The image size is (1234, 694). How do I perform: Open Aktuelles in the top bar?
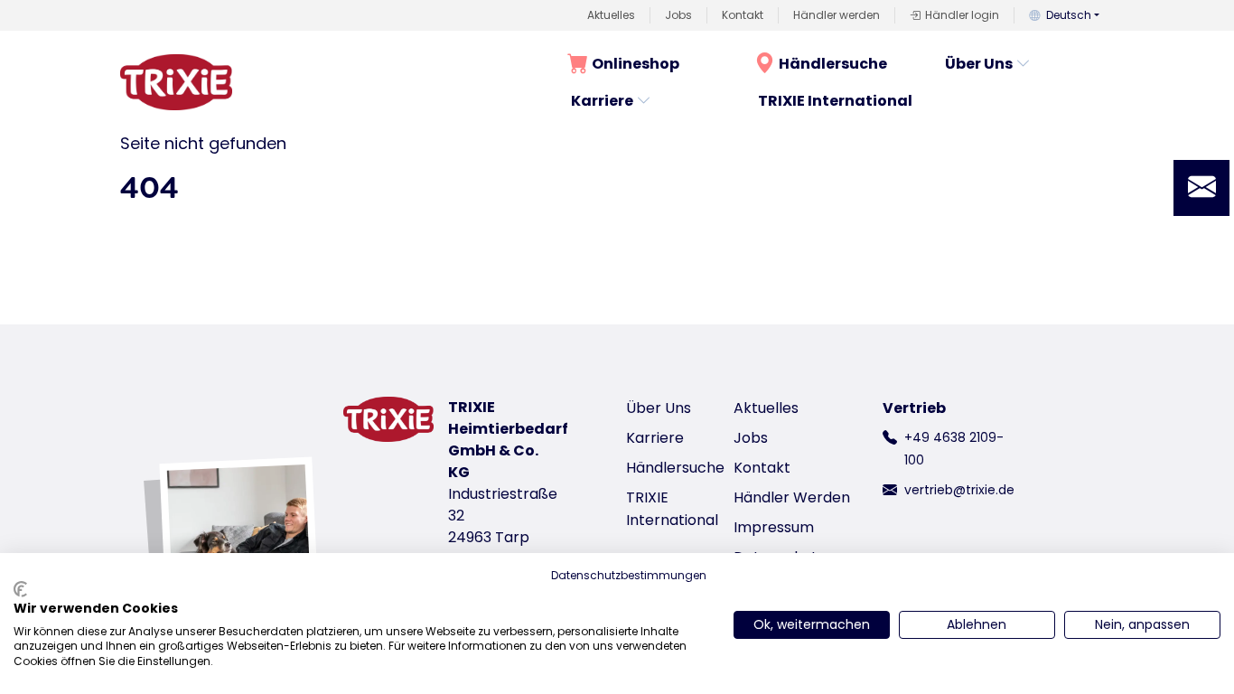(611, 15)
